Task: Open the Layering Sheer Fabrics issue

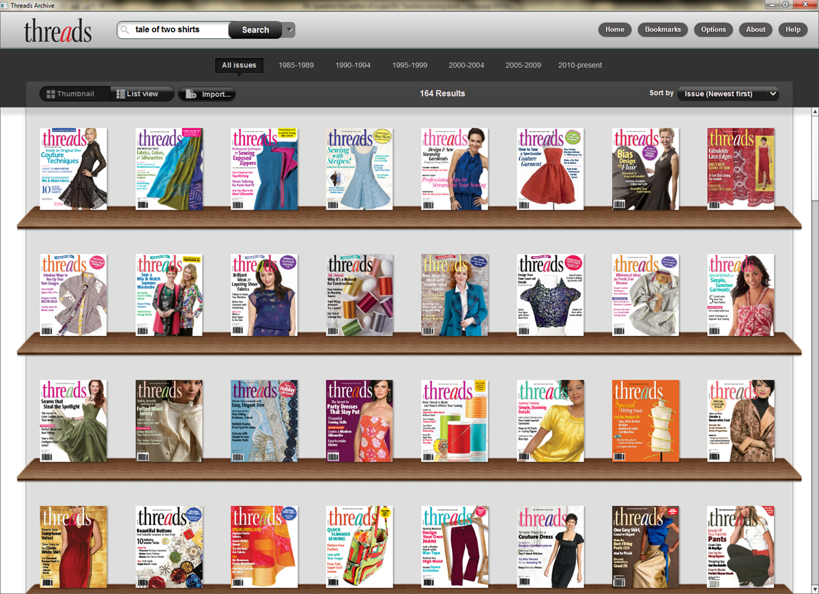Action: [x=264, y=295]
